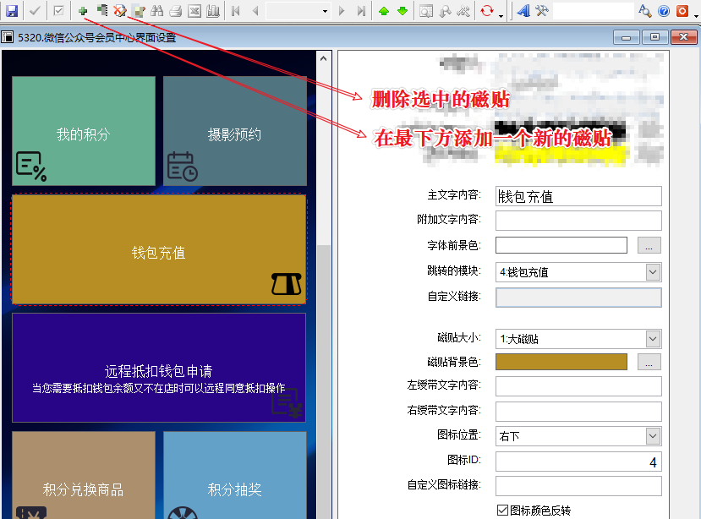
Task: Click the gold 磁贴背景色 color swatch
Action: click(x=561, y=362)
